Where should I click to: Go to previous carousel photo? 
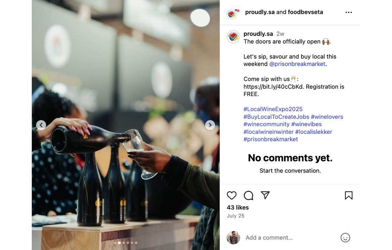pyautogui.click(x=41, y=125)
